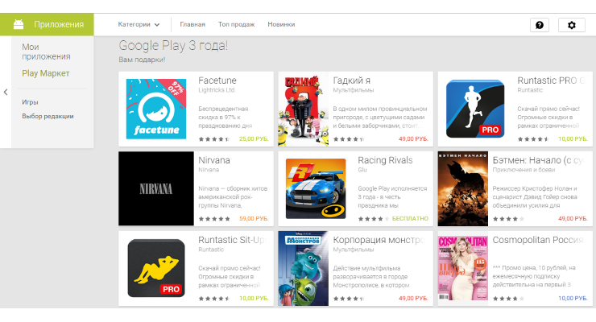Buy Корпорация монстров for 49,00 РУБ.
The image size is (596, 322).
point(413,299)
